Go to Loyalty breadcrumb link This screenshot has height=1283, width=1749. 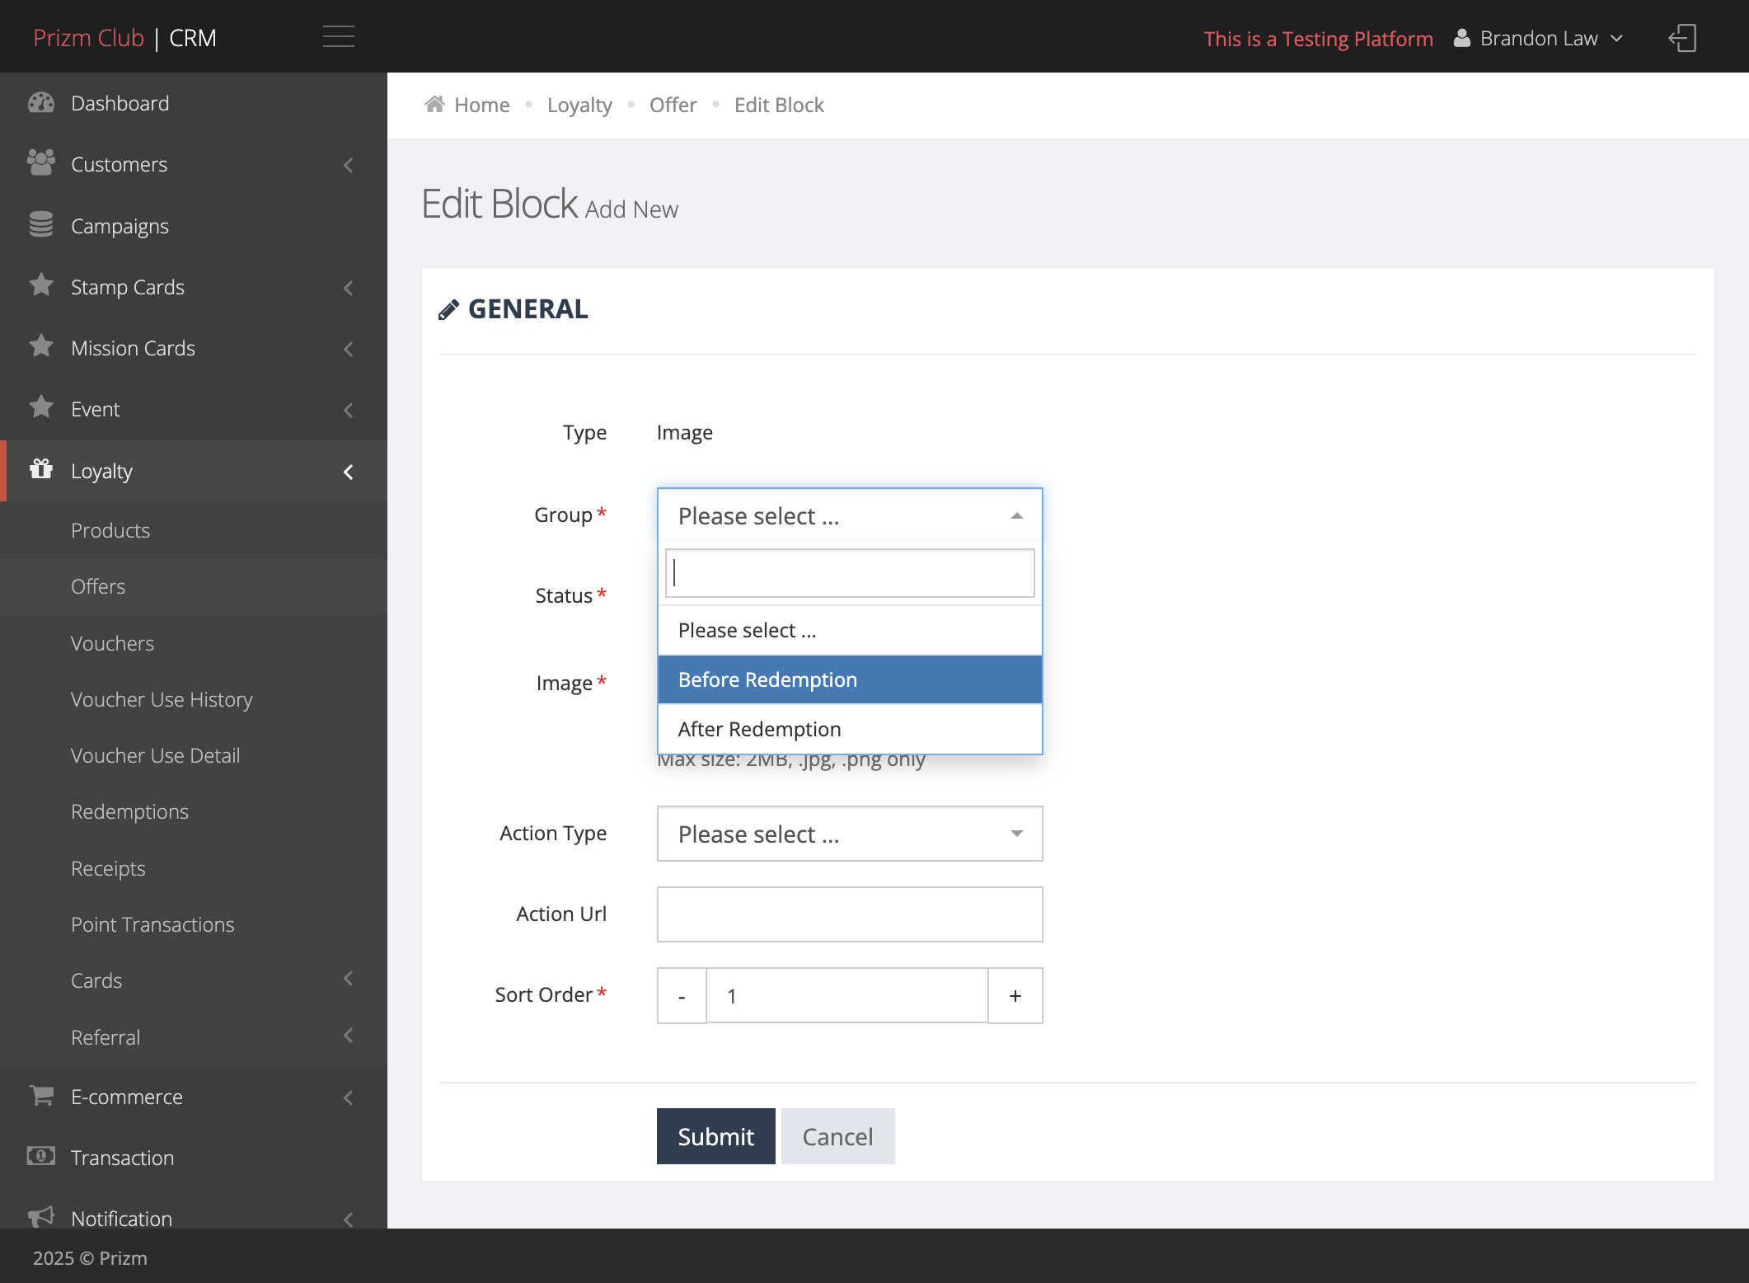coord(579,105)
